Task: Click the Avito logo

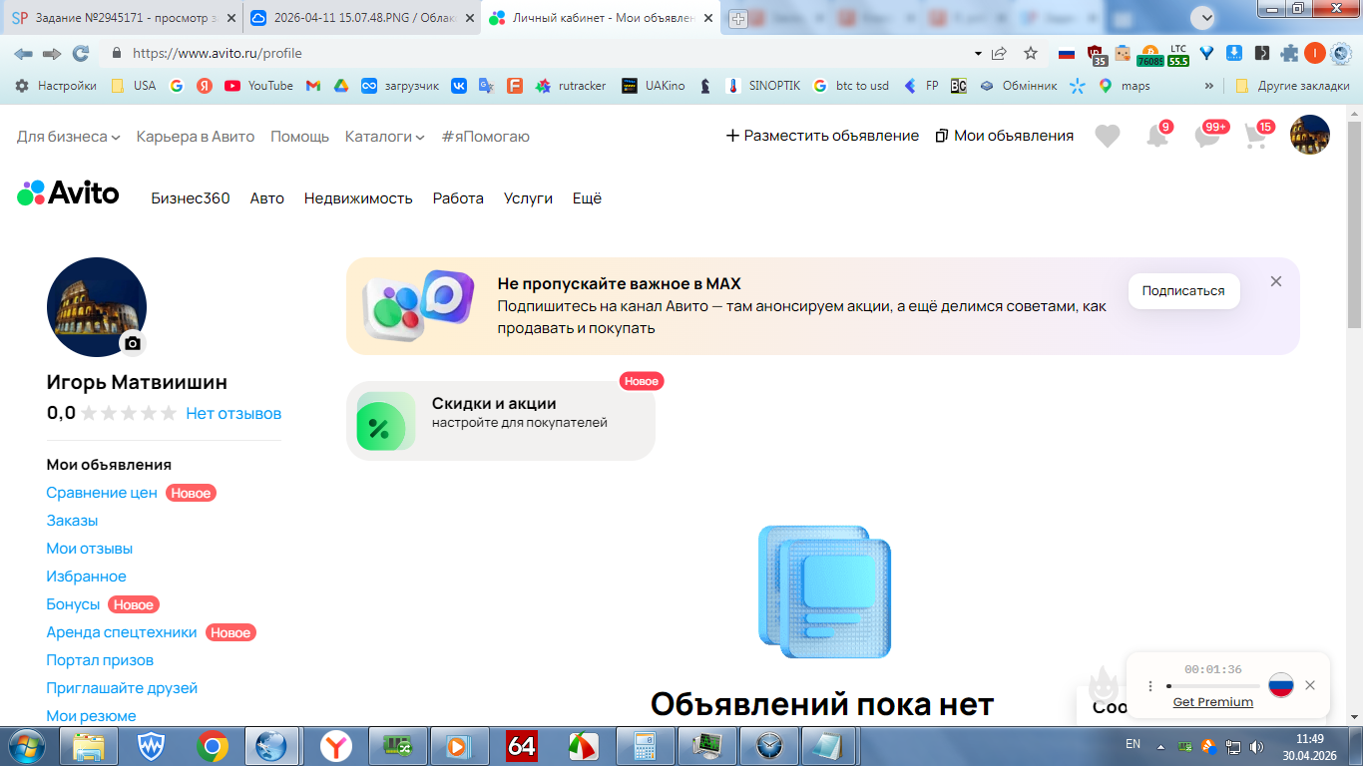Action: (x=68, y=192)
